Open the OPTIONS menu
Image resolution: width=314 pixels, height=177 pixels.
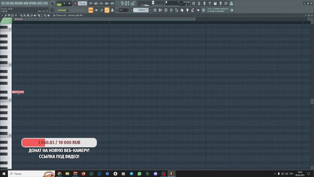33,3
